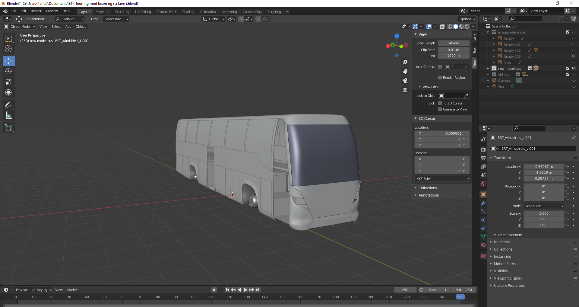
Task: Pin the BRT_windshield_L.001 properties context
Action: (573, 138)
